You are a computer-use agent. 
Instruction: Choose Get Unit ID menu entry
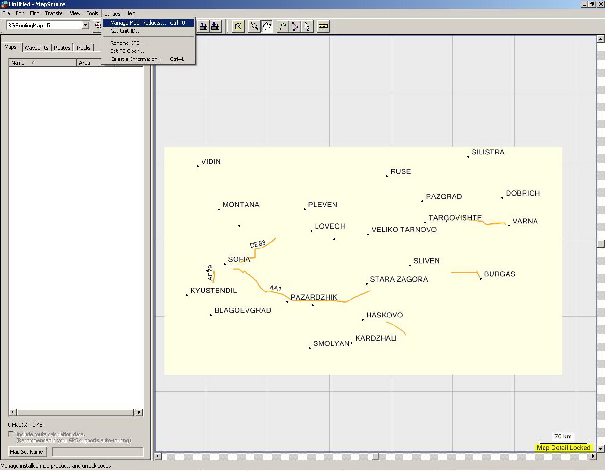pos(148,31)
